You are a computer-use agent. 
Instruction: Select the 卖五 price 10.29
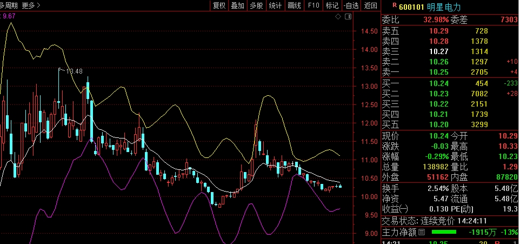tap(439, 31)
